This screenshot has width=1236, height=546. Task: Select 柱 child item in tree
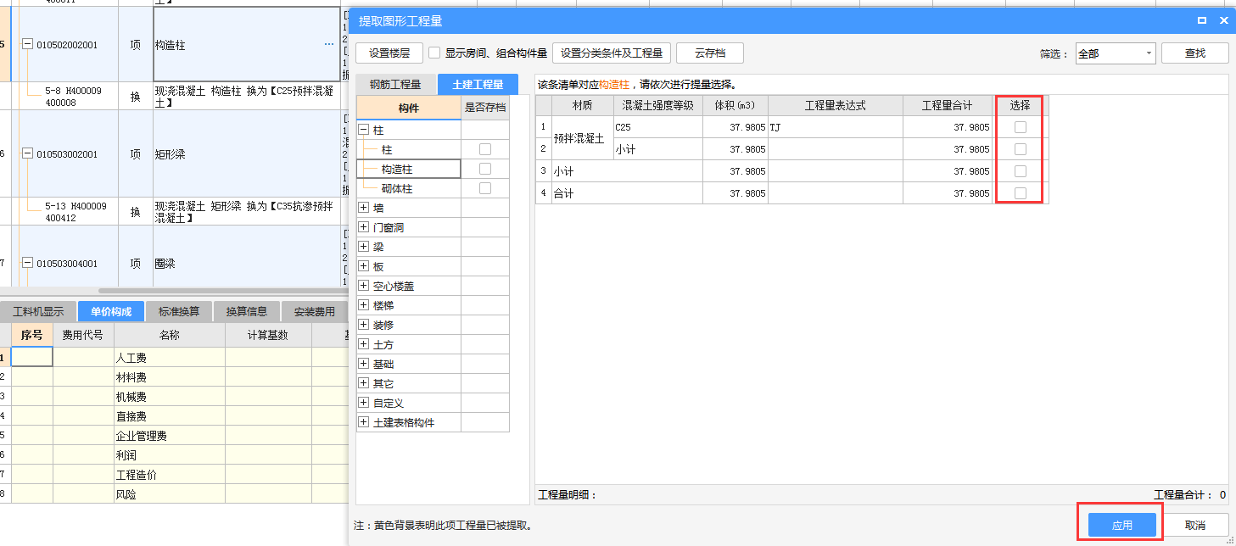[x=387, y=149]
